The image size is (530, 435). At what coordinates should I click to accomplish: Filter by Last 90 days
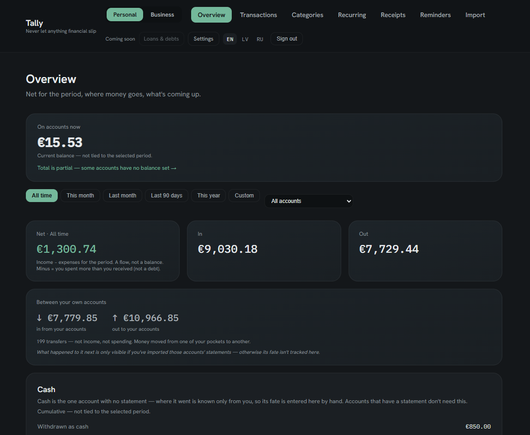[x=167, y=196]
